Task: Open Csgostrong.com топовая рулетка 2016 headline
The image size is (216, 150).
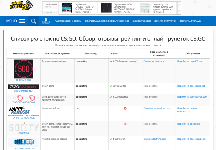Action: click(x=163, y=8)
